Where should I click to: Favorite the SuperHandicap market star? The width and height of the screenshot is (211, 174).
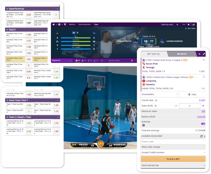point(7,9)
